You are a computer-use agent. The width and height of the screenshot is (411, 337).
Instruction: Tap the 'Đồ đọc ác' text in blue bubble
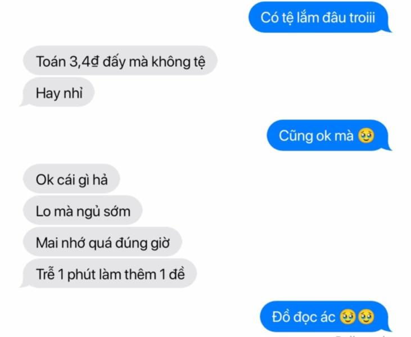304,317
